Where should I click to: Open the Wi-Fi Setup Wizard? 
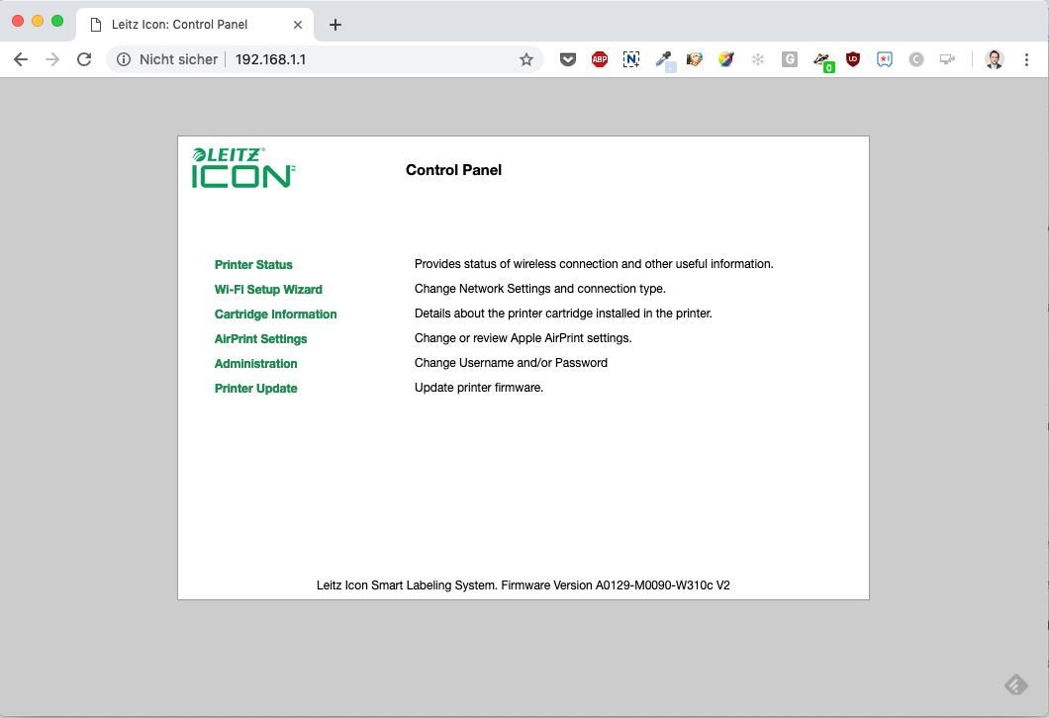(268, 290)
